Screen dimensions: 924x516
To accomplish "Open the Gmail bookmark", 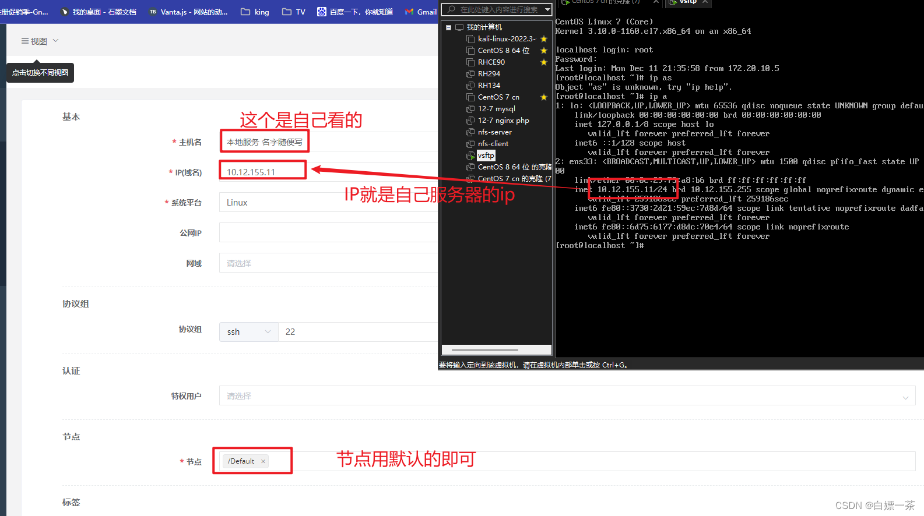I will point(421,12).
